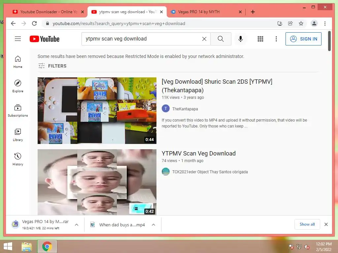Open the YTPMV Scan Veg Download video title
The width and height of the screenshot is (338, 253).
click(198, 154)
